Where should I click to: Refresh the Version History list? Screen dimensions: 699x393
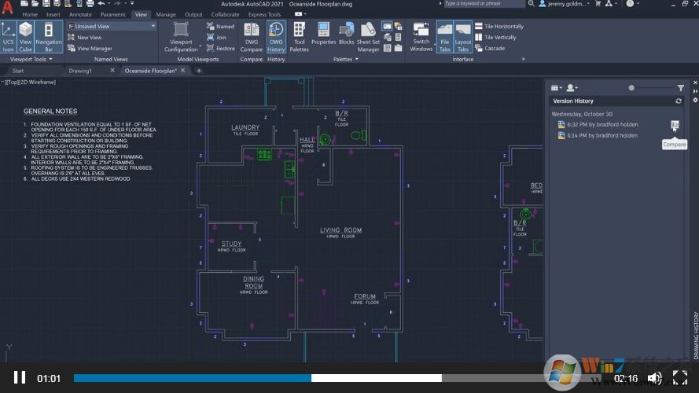click(679, 101)
